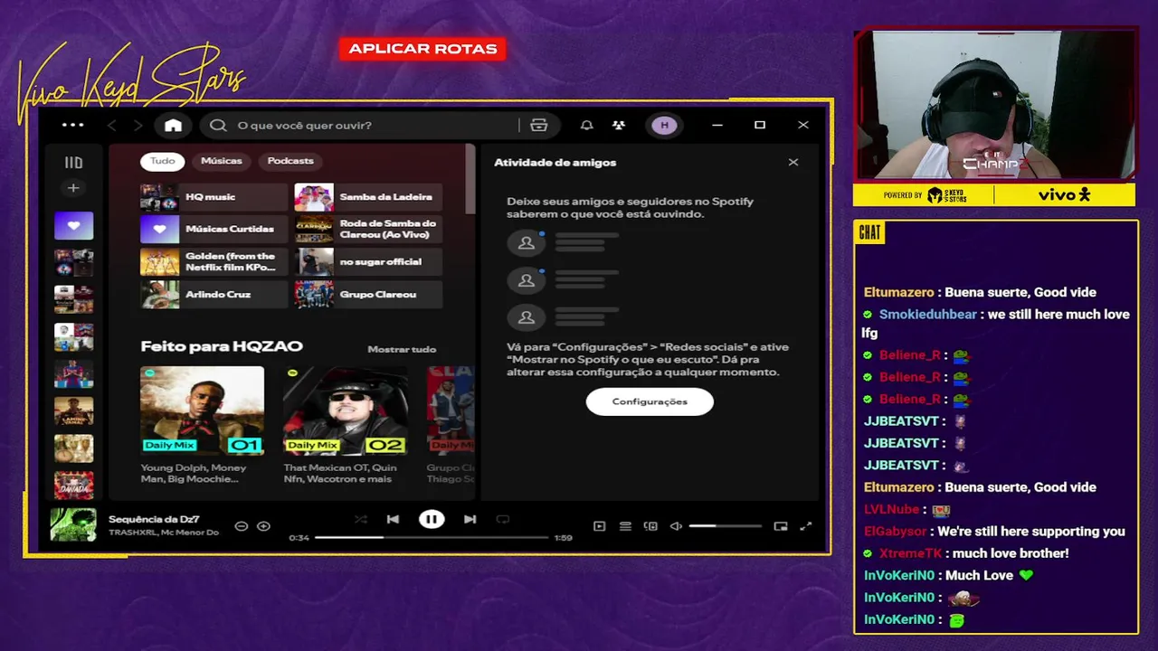Open now playing album cover thumbnail

73,524
